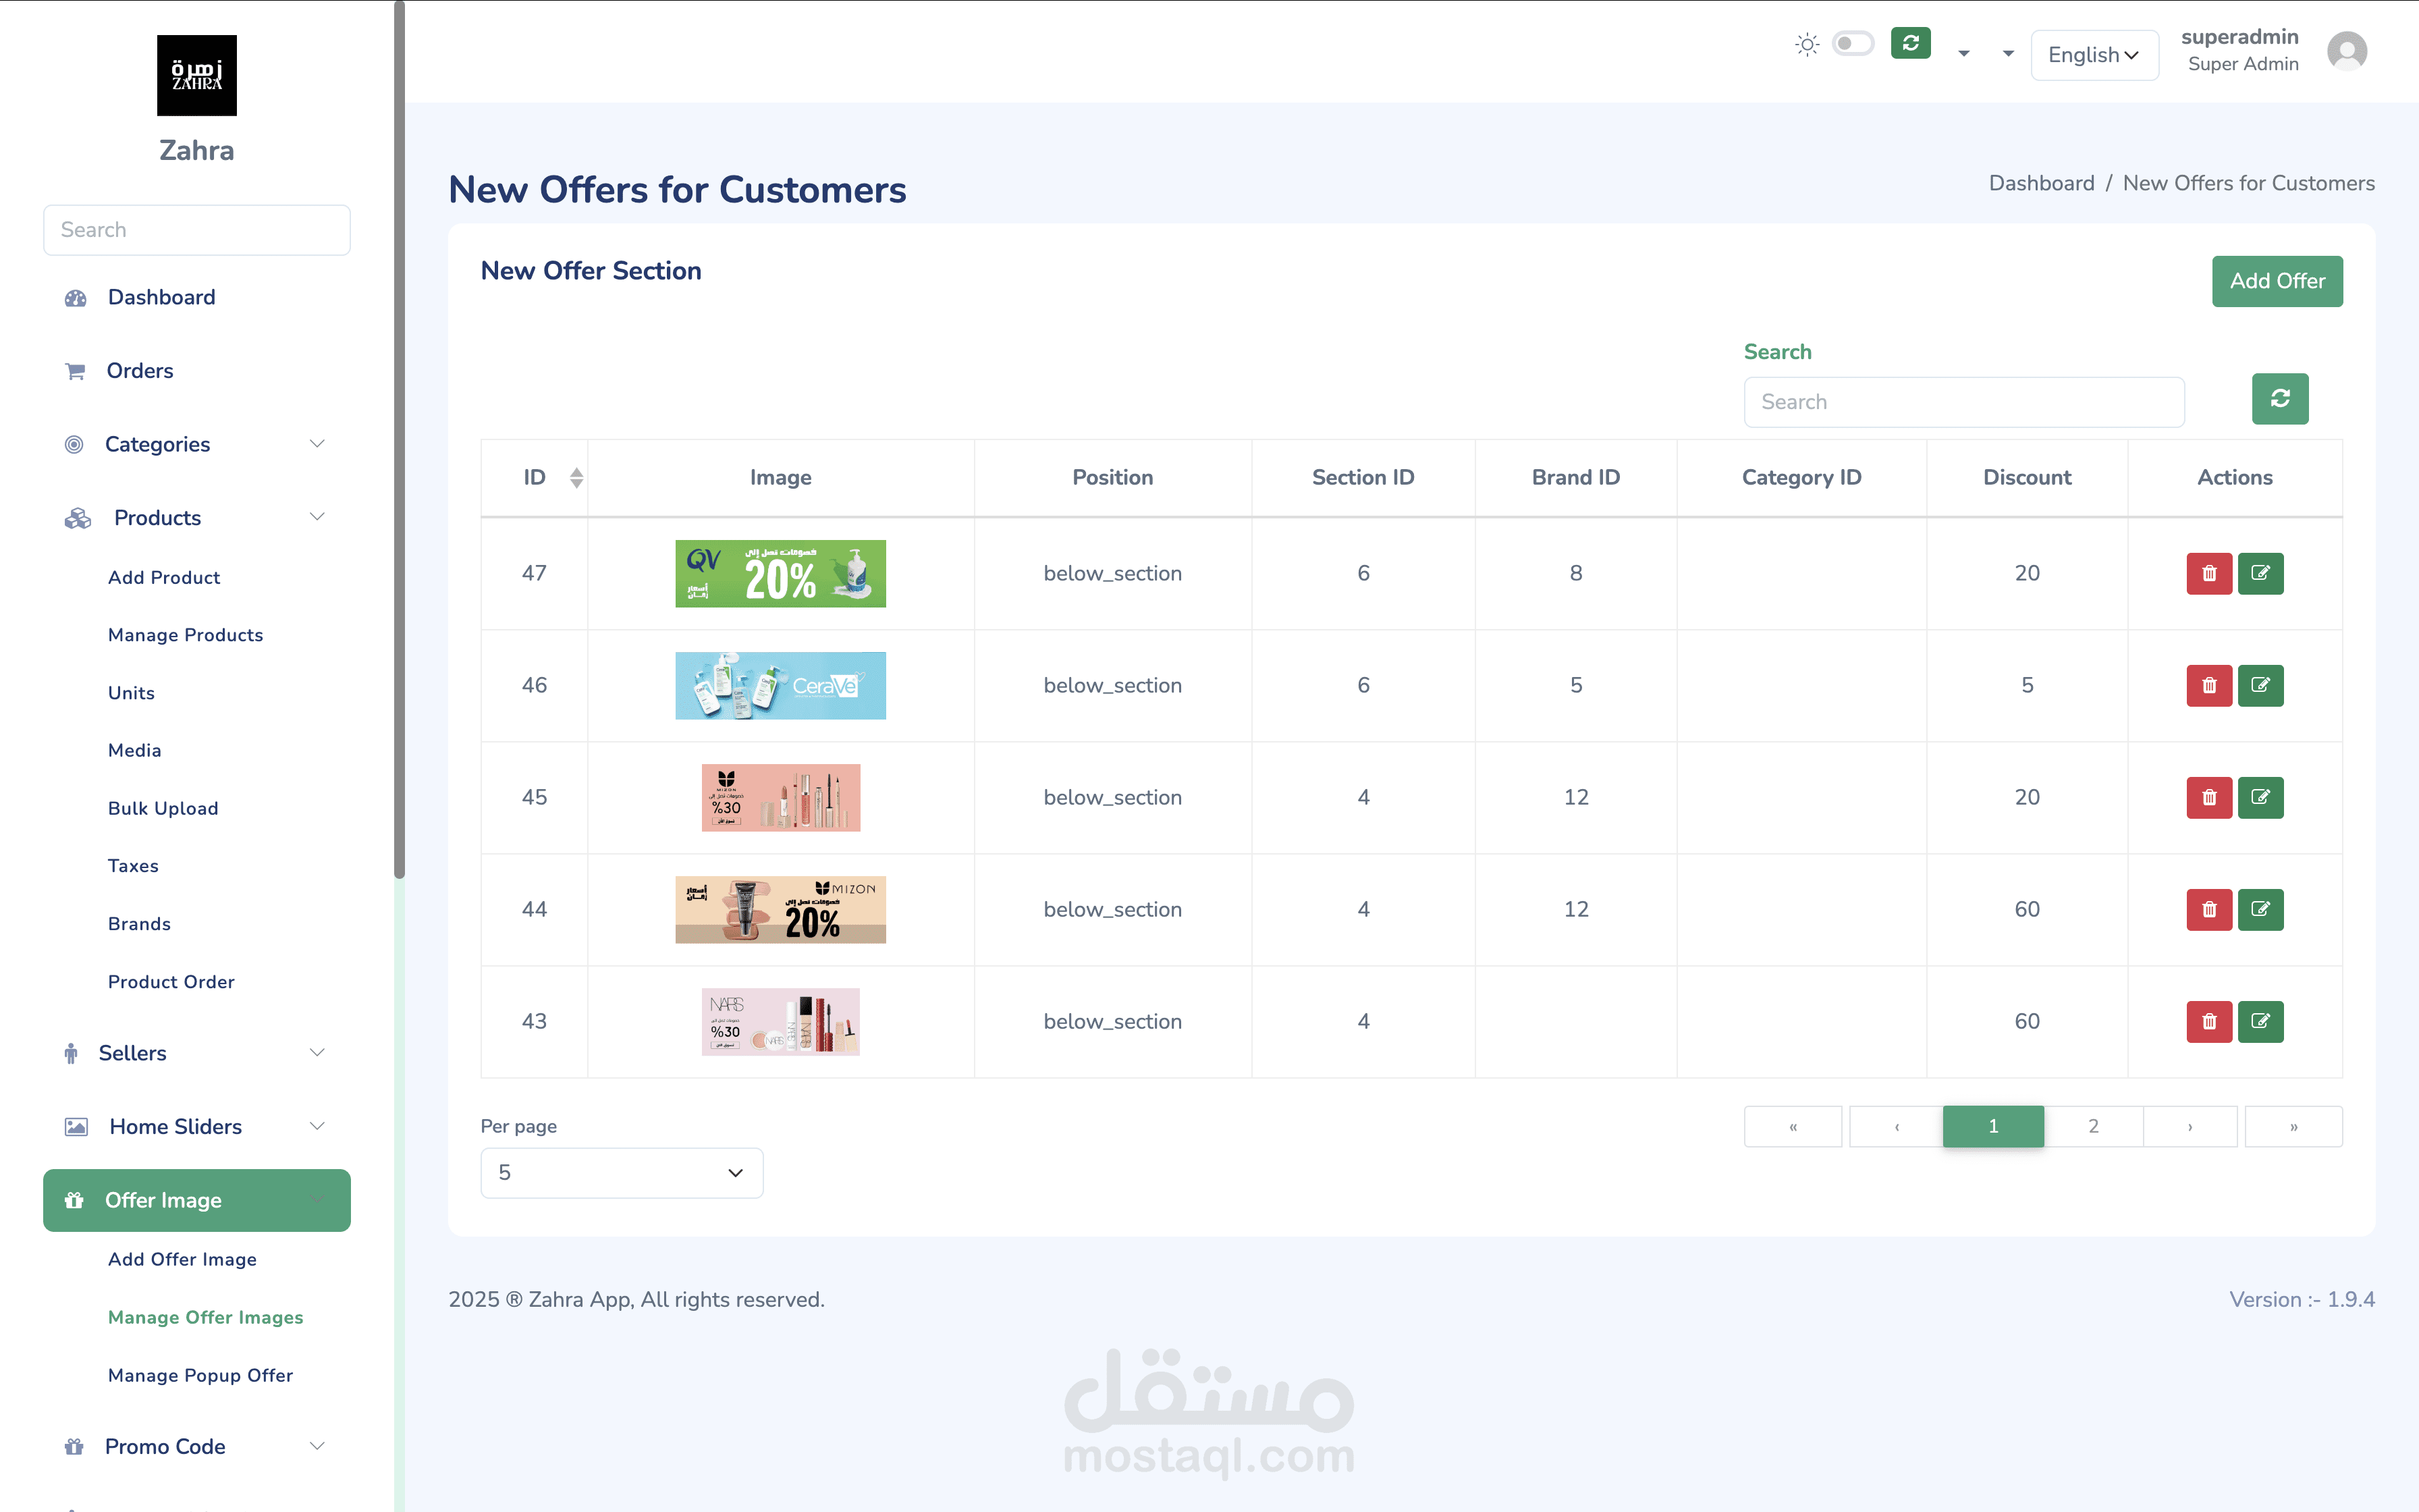Screen dimensions: 2419x1512
Task: Open Taxes in the sidebar
Action: [133, 866]
